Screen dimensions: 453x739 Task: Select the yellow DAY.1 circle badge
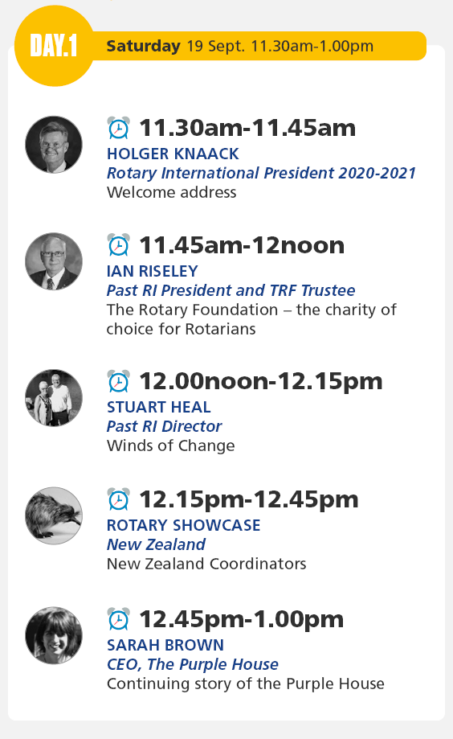(54, 46)
